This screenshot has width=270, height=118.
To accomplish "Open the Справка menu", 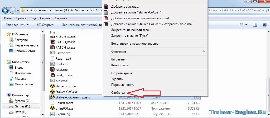I will tap(61, 18).
